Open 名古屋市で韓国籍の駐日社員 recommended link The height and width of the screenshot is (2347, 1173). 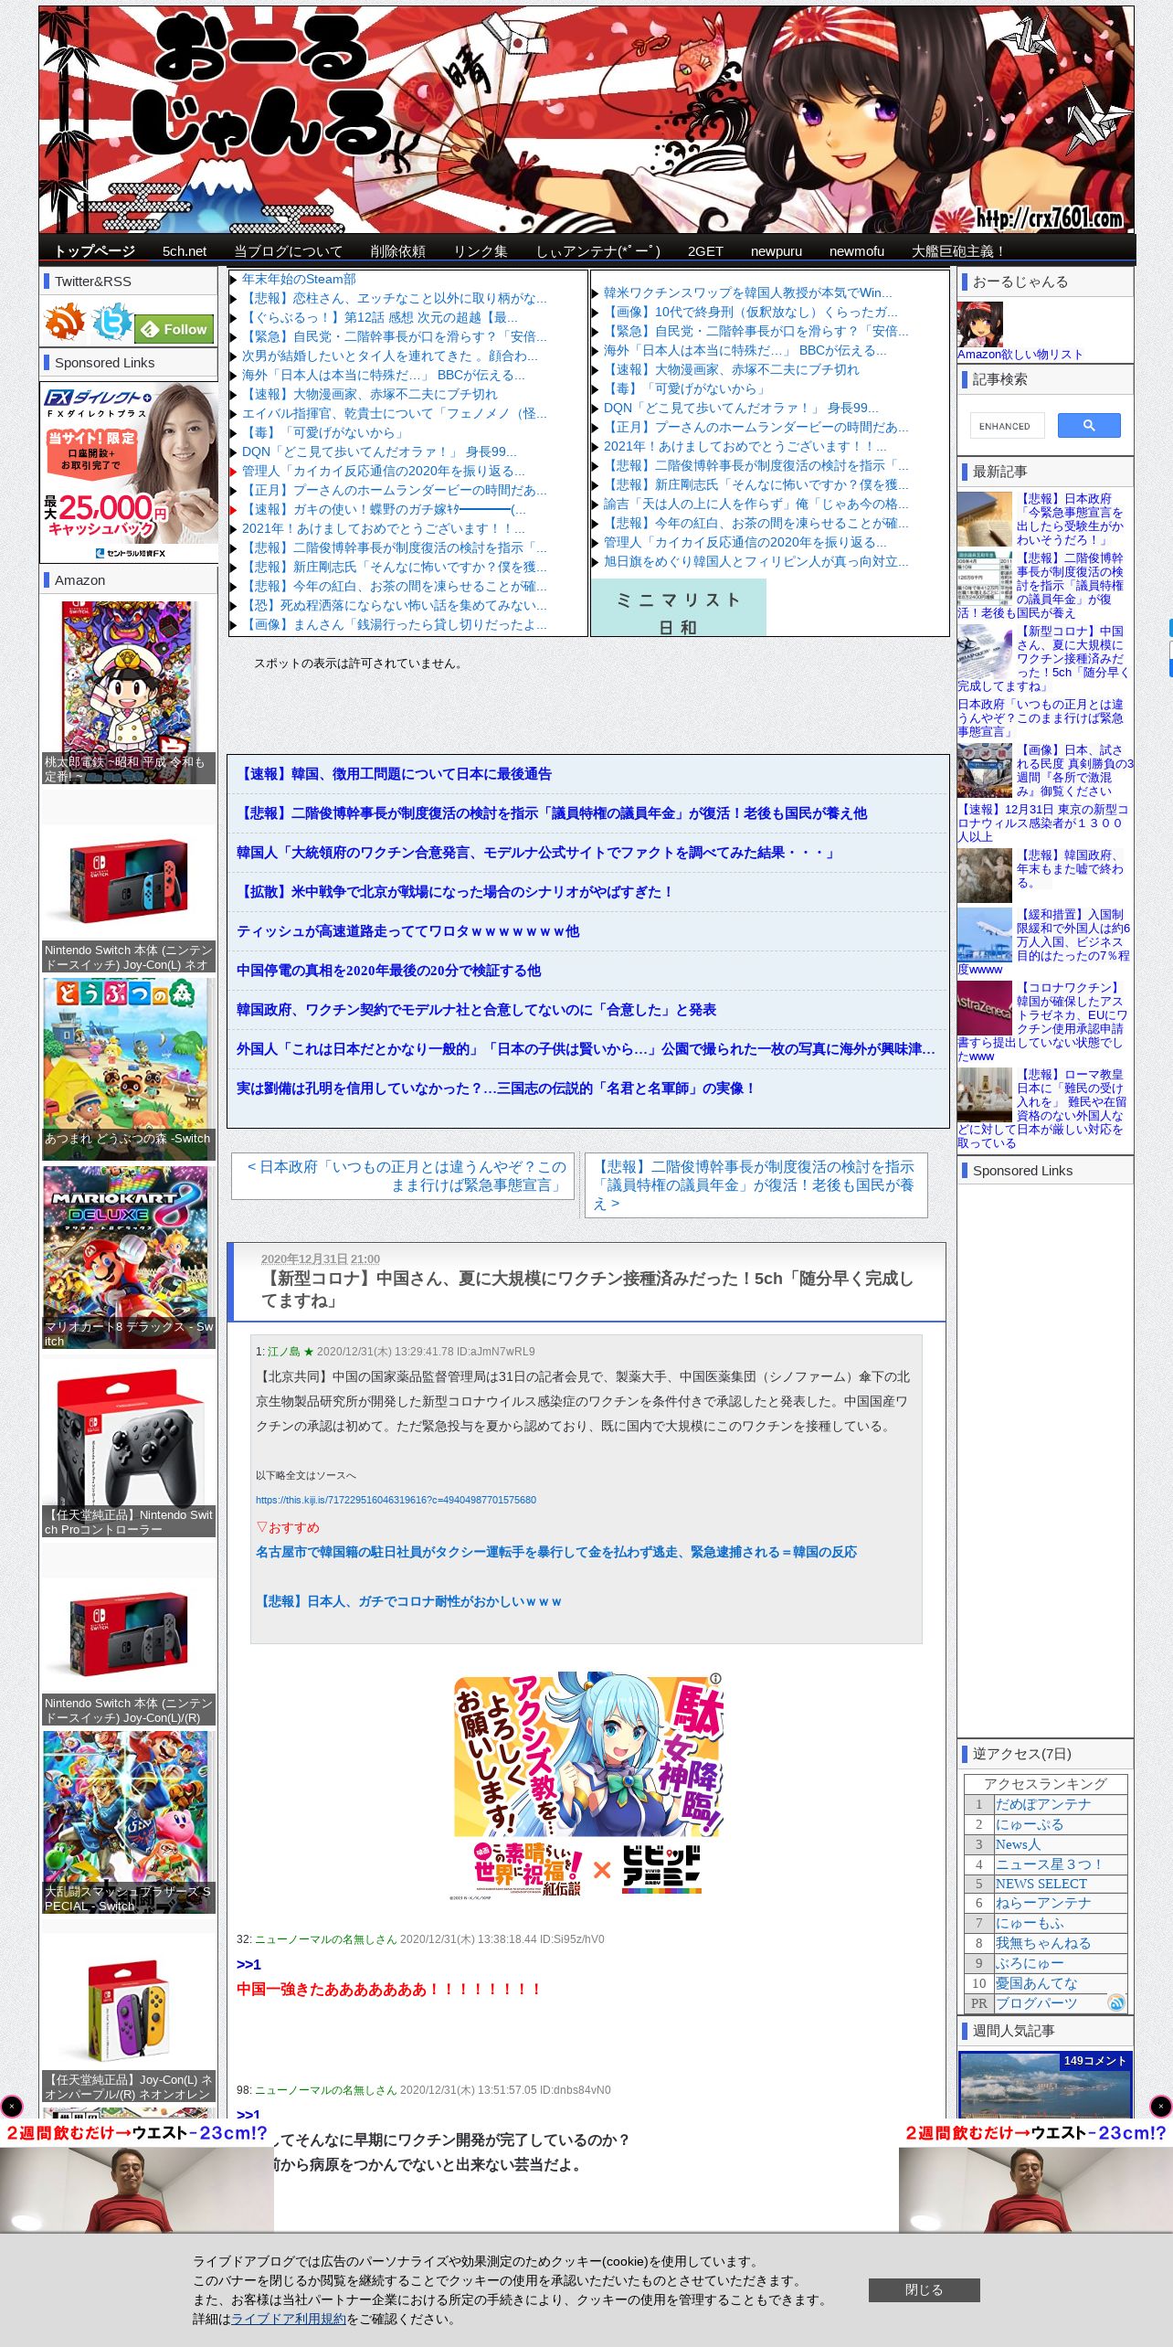tap(555, 1552)
